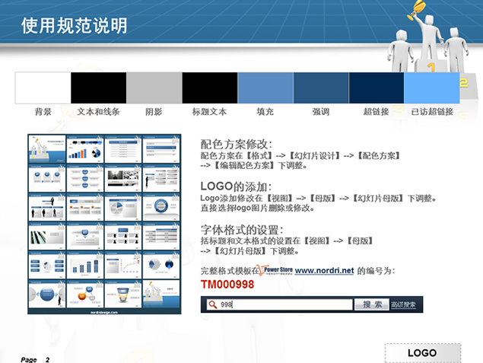Screen dimensions: 483x363
Task: Select the 强调 accent color swatch
Action: coord(320,88)
